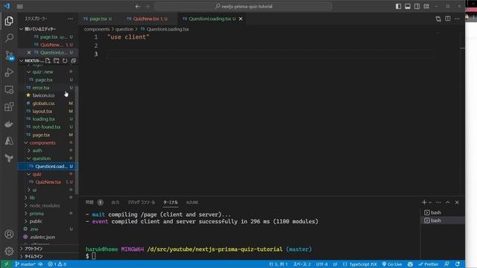477x268 pixels.
Task: Click the New Folder icon in explorer header
Action: [57, 60]
